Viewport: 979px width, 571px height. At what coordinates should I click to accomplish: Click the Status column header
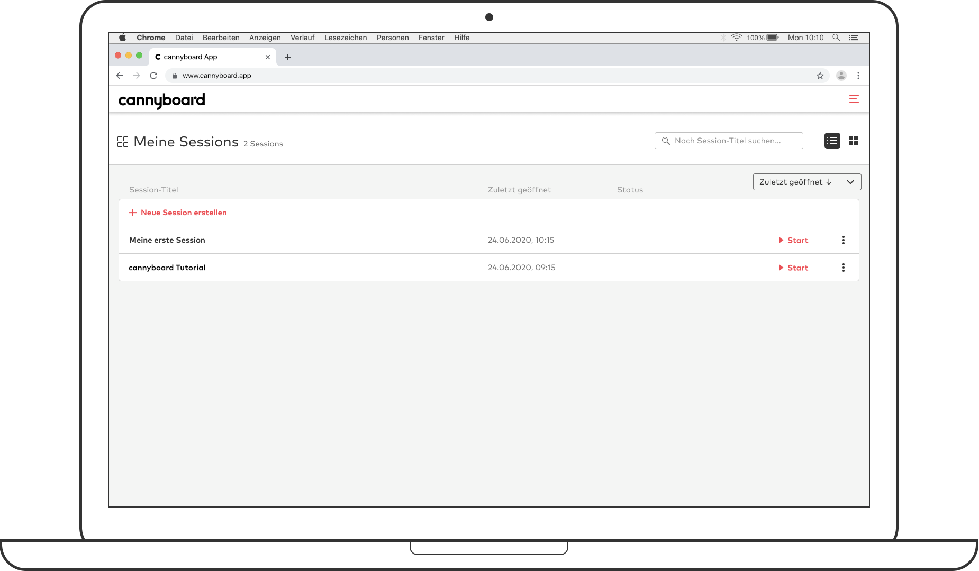click(x=630, y=190)
